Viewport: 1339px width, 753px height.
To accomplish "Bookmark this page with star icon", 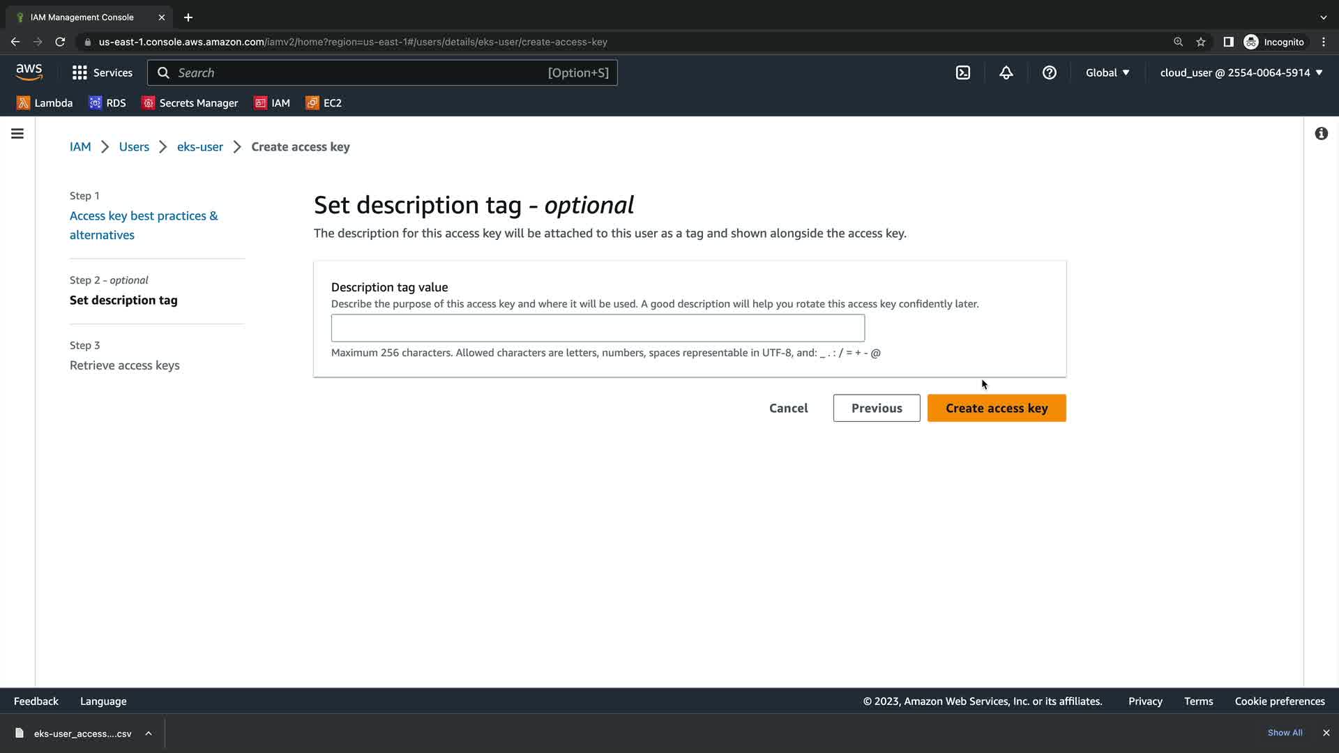I will [x=1200, y=42].
